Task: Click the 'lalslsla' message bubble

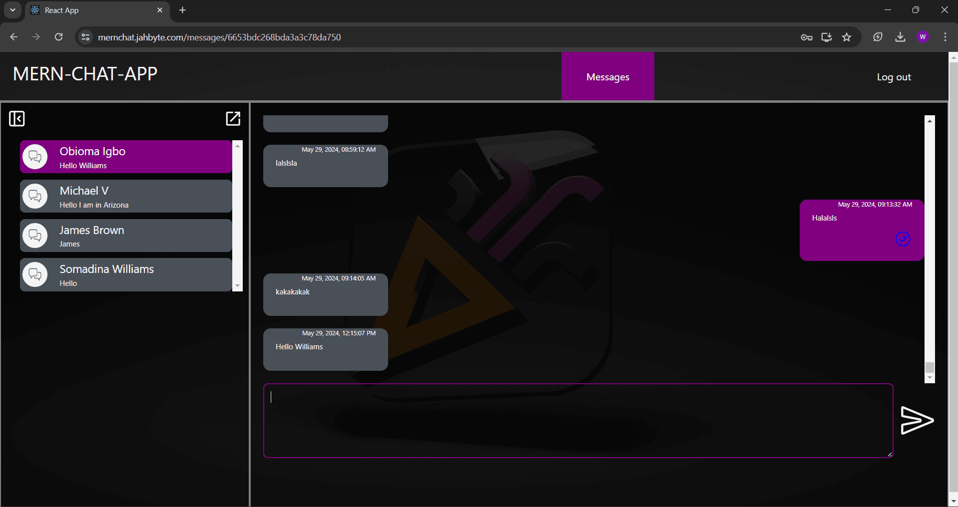Action: pyautogui.click(x=326, y=166)
